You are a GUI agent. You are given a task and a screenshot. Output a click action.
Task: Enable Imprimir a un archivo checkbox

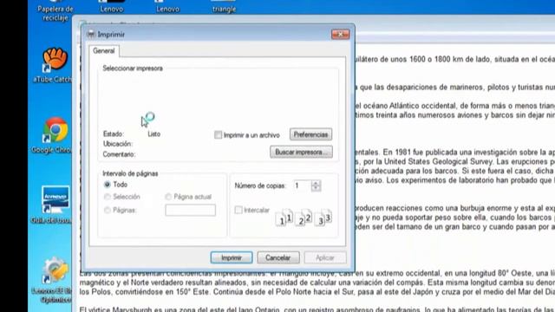coord(218,135)
